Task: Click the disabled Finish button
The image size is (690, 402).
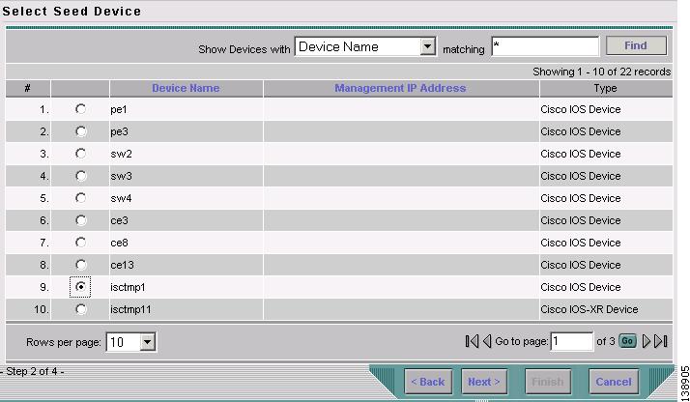Action: 547,382
